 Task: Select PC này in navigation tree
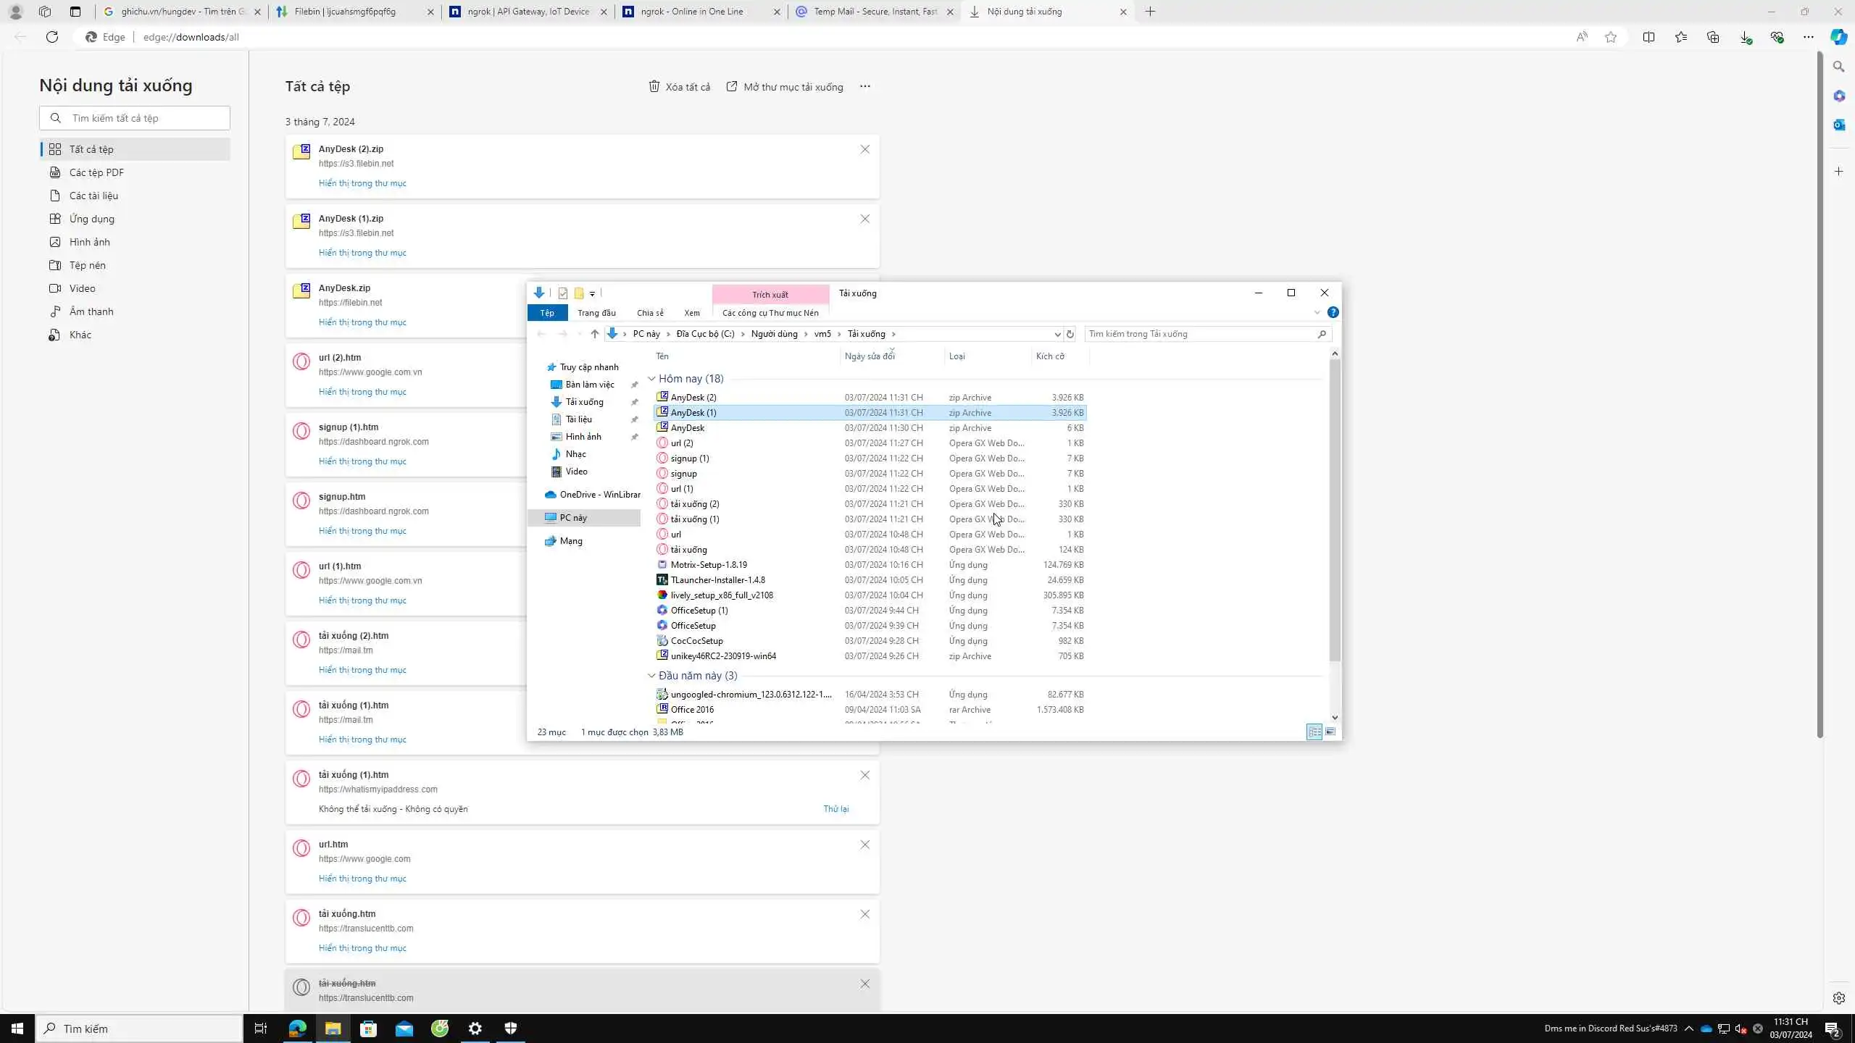pyautogui.click(x=573, y=518)
